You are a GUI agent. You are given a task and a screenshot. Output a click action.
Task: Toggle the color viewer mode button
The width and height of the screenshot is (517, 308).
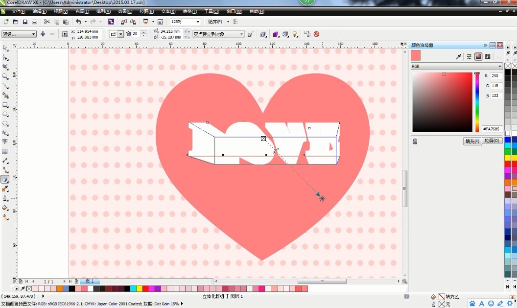(x=478, y=57)
